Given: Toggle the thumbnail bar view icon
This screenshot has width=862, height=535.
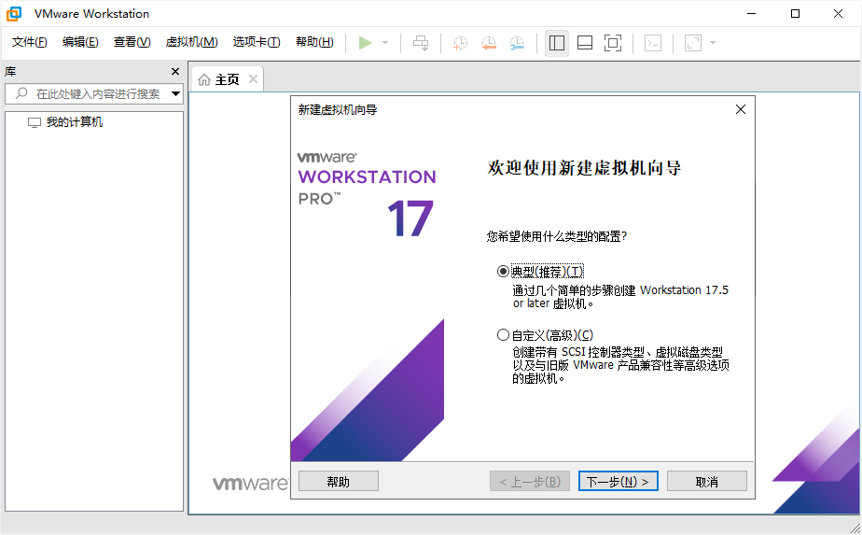Looking at the screenshot, I should pos(585,43).
